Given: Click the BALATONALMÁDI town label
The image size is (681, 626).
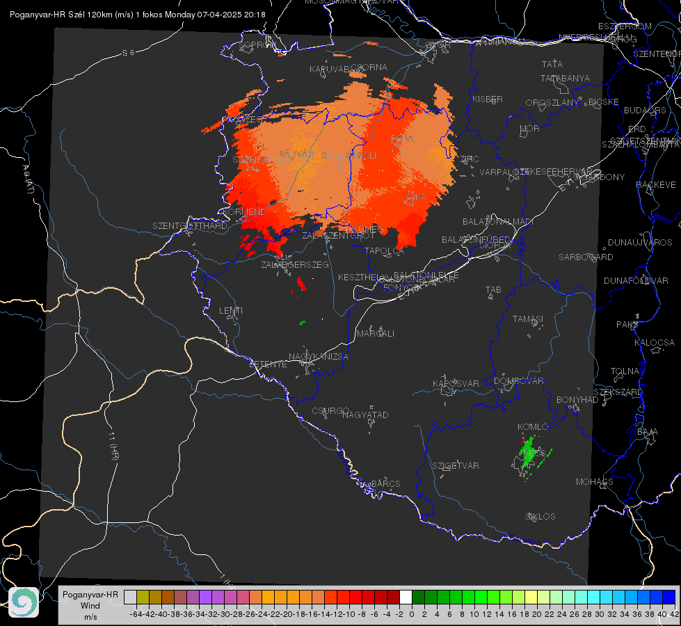Looking at the screenshot, I should pyautogui.click(x=498, y=222).
